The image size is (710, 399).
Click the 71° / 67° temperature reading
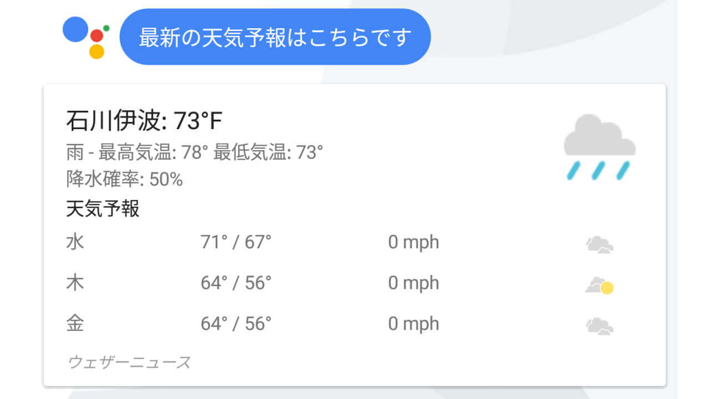tap(237, 242)
